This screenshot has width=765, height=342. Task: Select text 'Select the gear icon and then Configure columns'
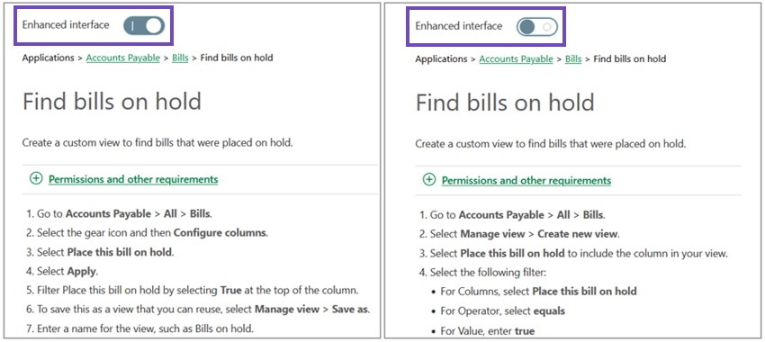(152, 233)
